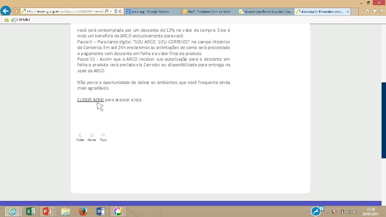Click the text 'Passo 9'

(84, 42)
